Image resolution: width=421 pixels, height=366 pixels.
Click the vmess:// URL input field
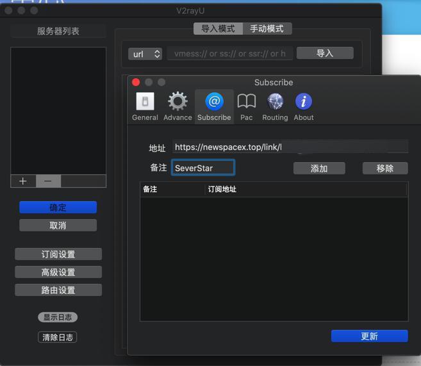[230, 54]
